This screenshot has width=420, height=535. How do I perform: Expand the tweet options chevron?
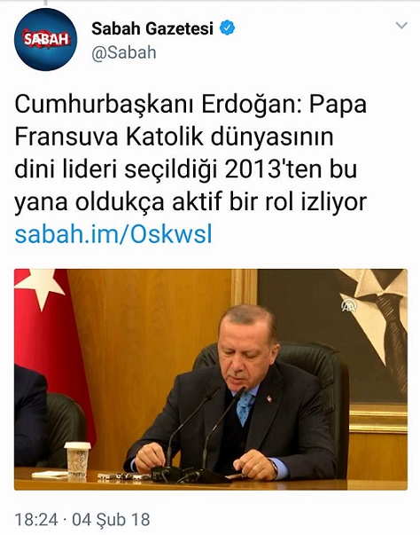click(401, 25)
